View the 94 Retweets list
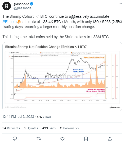The image size is (126, 144). click(11, 128)
